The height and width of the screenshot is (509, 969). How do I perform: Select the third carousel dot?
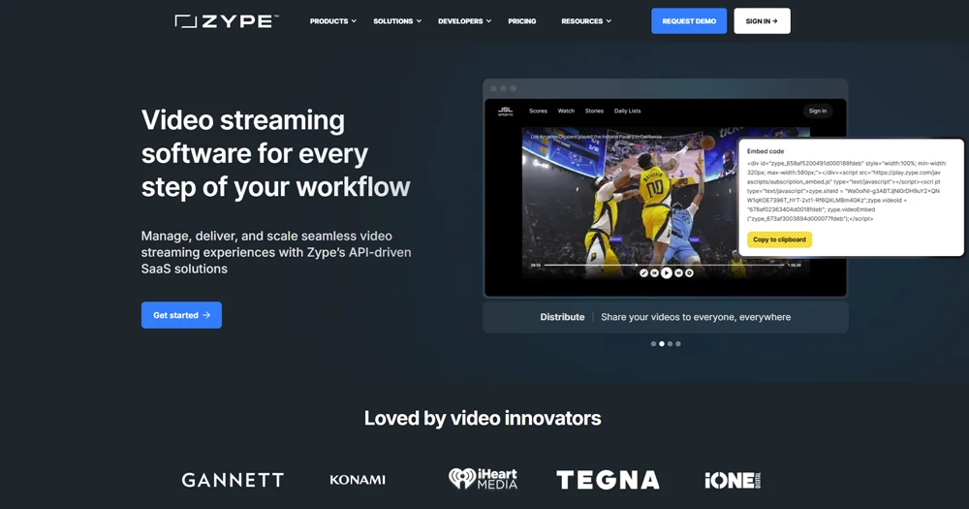click(670, 344)
